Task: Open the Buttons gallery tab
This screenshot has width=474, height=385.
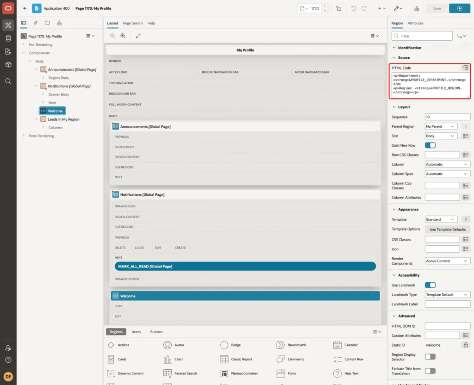Action: point(156,332)
